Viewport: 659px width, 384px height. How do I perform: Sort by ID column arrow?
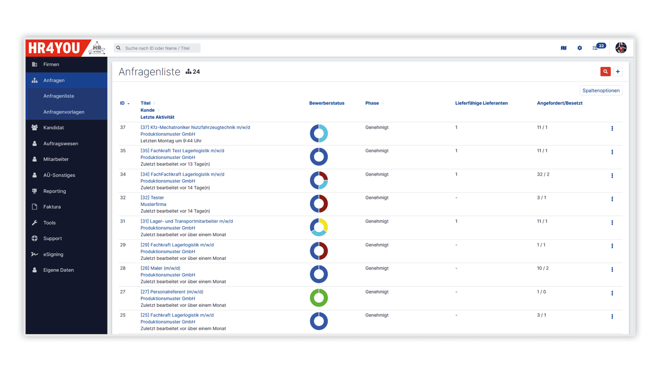click(x=128, y=104)
